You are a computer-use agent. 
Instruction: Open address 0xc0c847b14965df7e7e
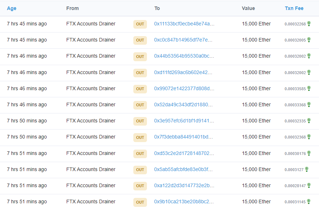tap(182, 40)
